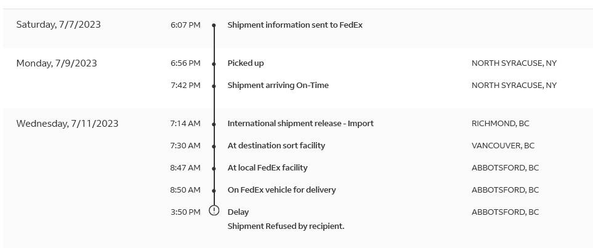The image size is (593, 248).
Task: Click the International shipment release timeline dot
Action: [x=214, y=124]
